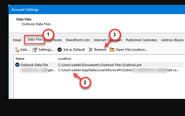Switch to the Email tab

(x=17, y=40)
